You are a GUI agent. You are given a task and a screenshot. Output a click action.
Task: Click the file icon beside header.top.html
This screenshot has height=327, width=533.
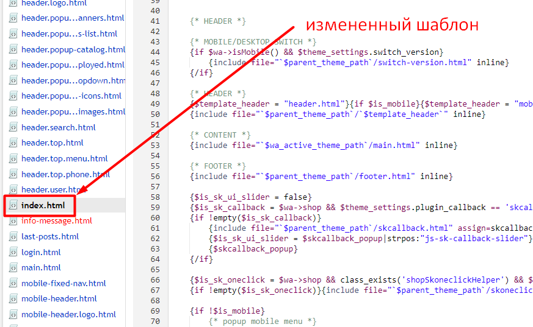click(13, 143)
